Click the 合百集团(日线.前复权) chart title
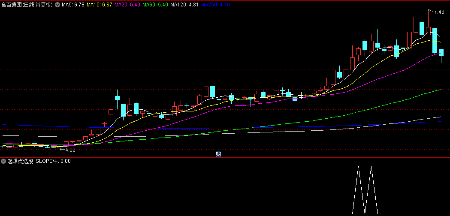Viewport: 450px width, 216px height. (27, 5)
